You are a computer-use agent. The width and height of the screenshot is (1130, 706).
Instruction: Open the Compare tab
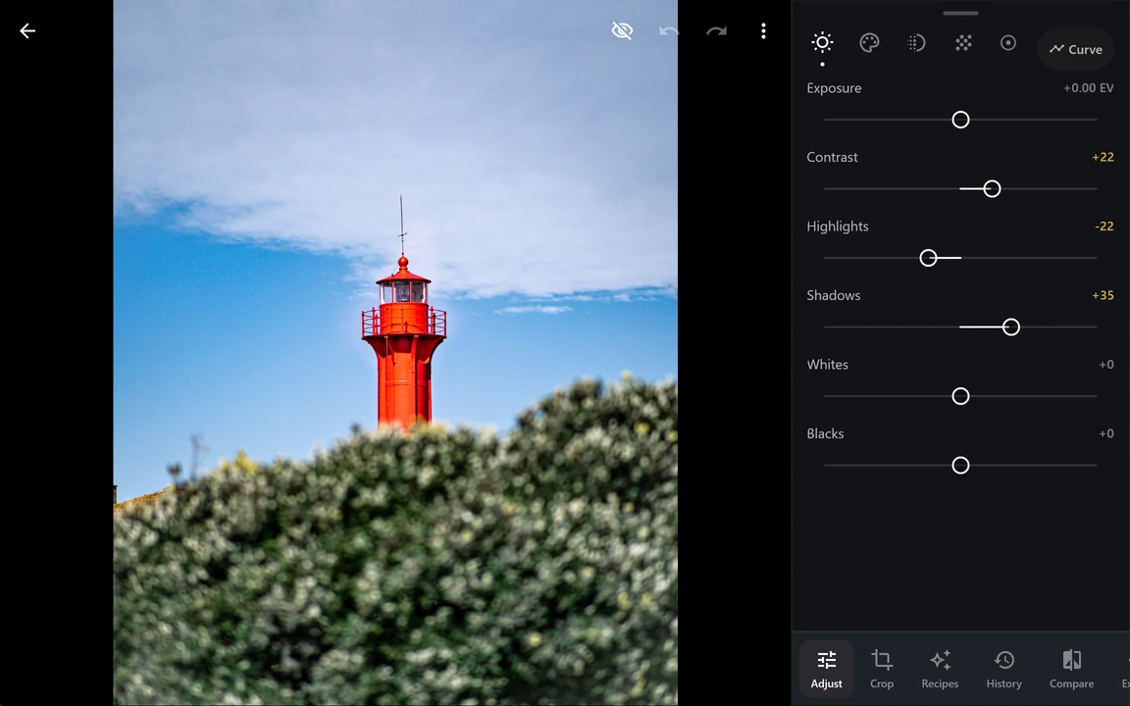[x=1071, y=670]
